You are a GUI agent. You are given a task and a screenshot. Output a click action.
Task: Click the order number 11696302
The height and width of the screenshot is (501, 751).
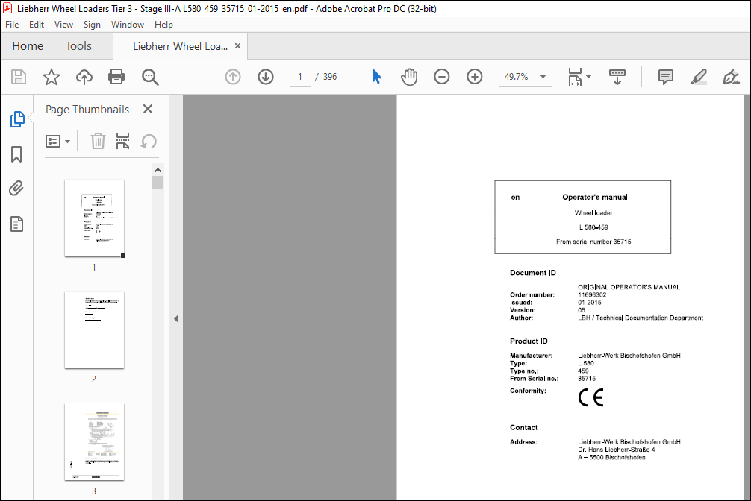click(592, 294)
